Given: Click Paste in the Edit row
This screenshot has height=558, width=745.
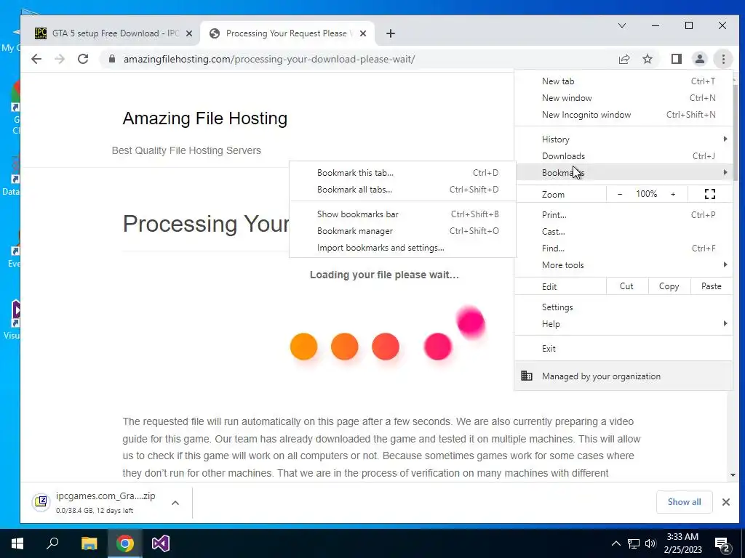Looking at the screenshot, I should pos(711,286).
